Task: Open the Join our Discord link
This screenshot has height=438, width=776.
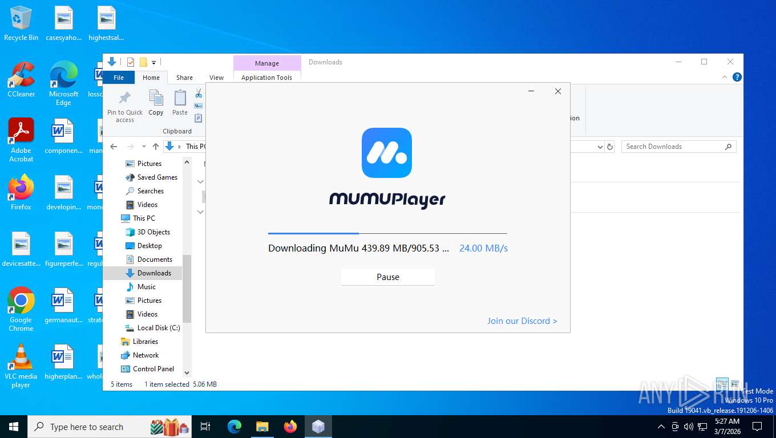Action: [522, 321]
